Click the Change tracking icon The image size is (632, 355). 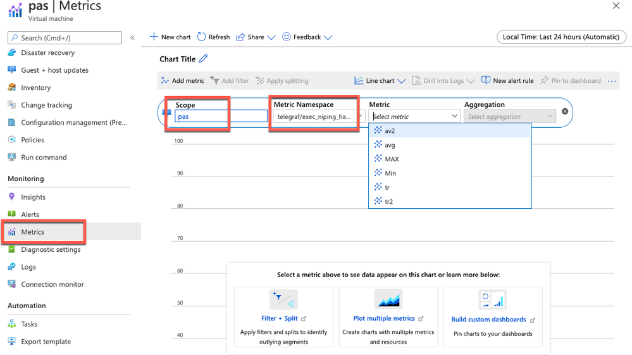[12, 105]
